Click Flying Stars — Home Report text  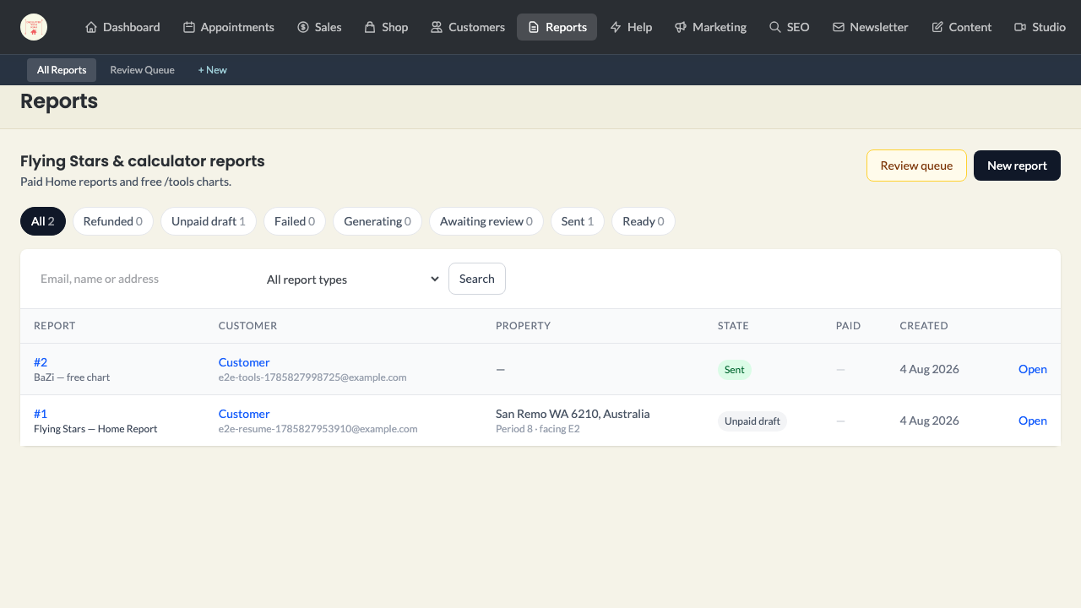click(x=95, y=429)
